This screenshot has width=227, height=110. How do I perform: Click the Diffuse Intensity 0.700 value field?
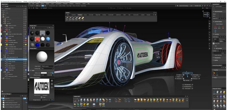(44, 75)
